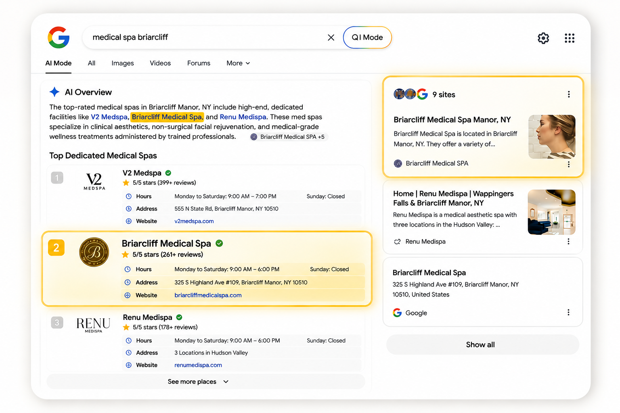Click the V2 Medspa rating star

click(126, 183)
